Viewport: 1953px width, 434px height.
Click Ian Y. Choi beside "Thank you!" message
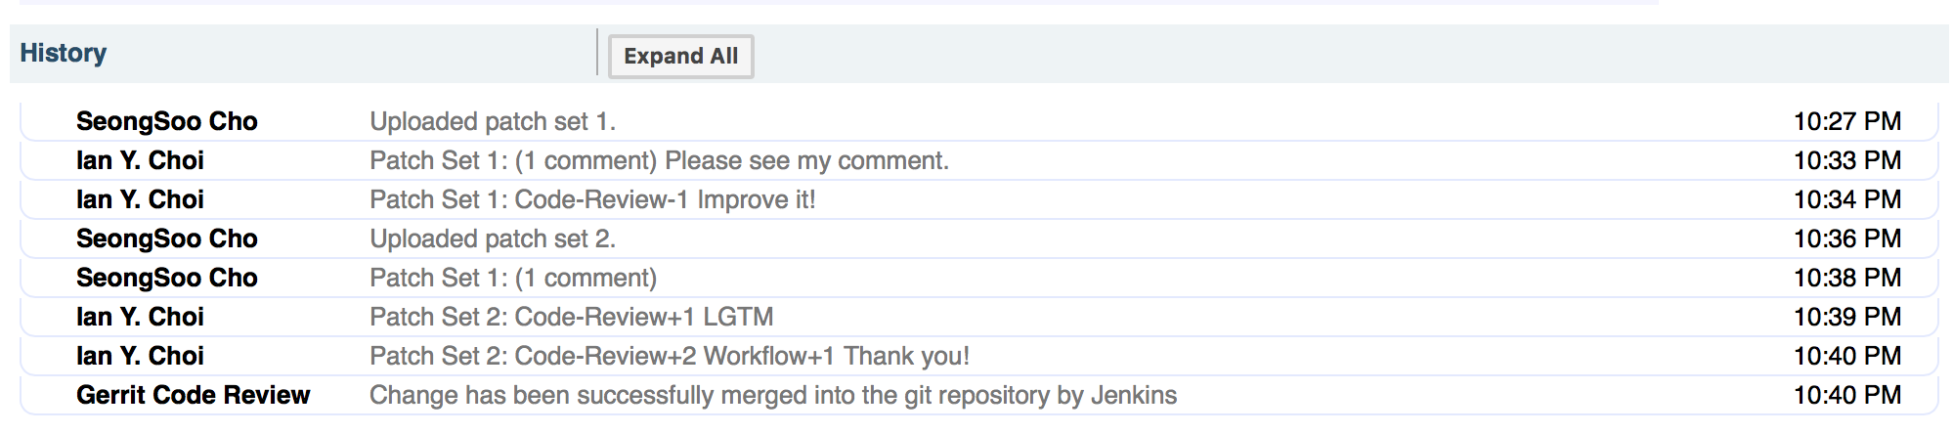[140, 356]
